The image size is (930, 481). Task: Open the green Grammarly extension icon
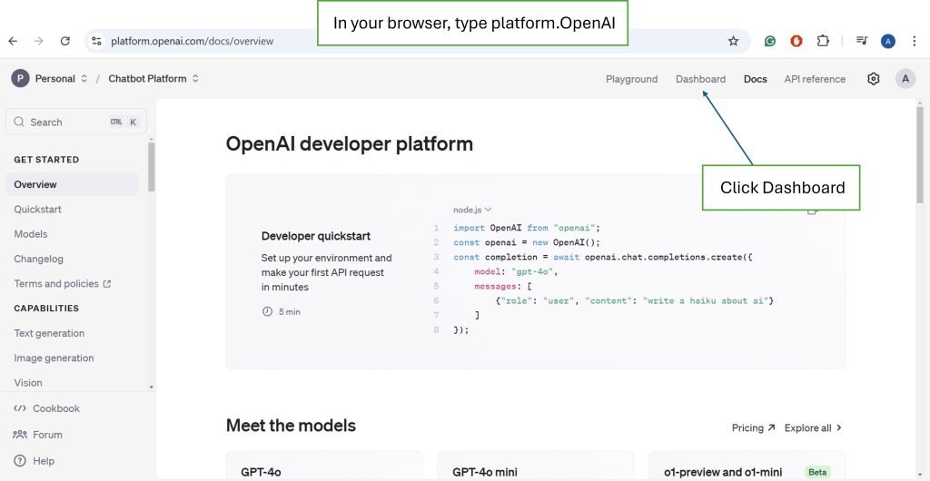[770, 41]
